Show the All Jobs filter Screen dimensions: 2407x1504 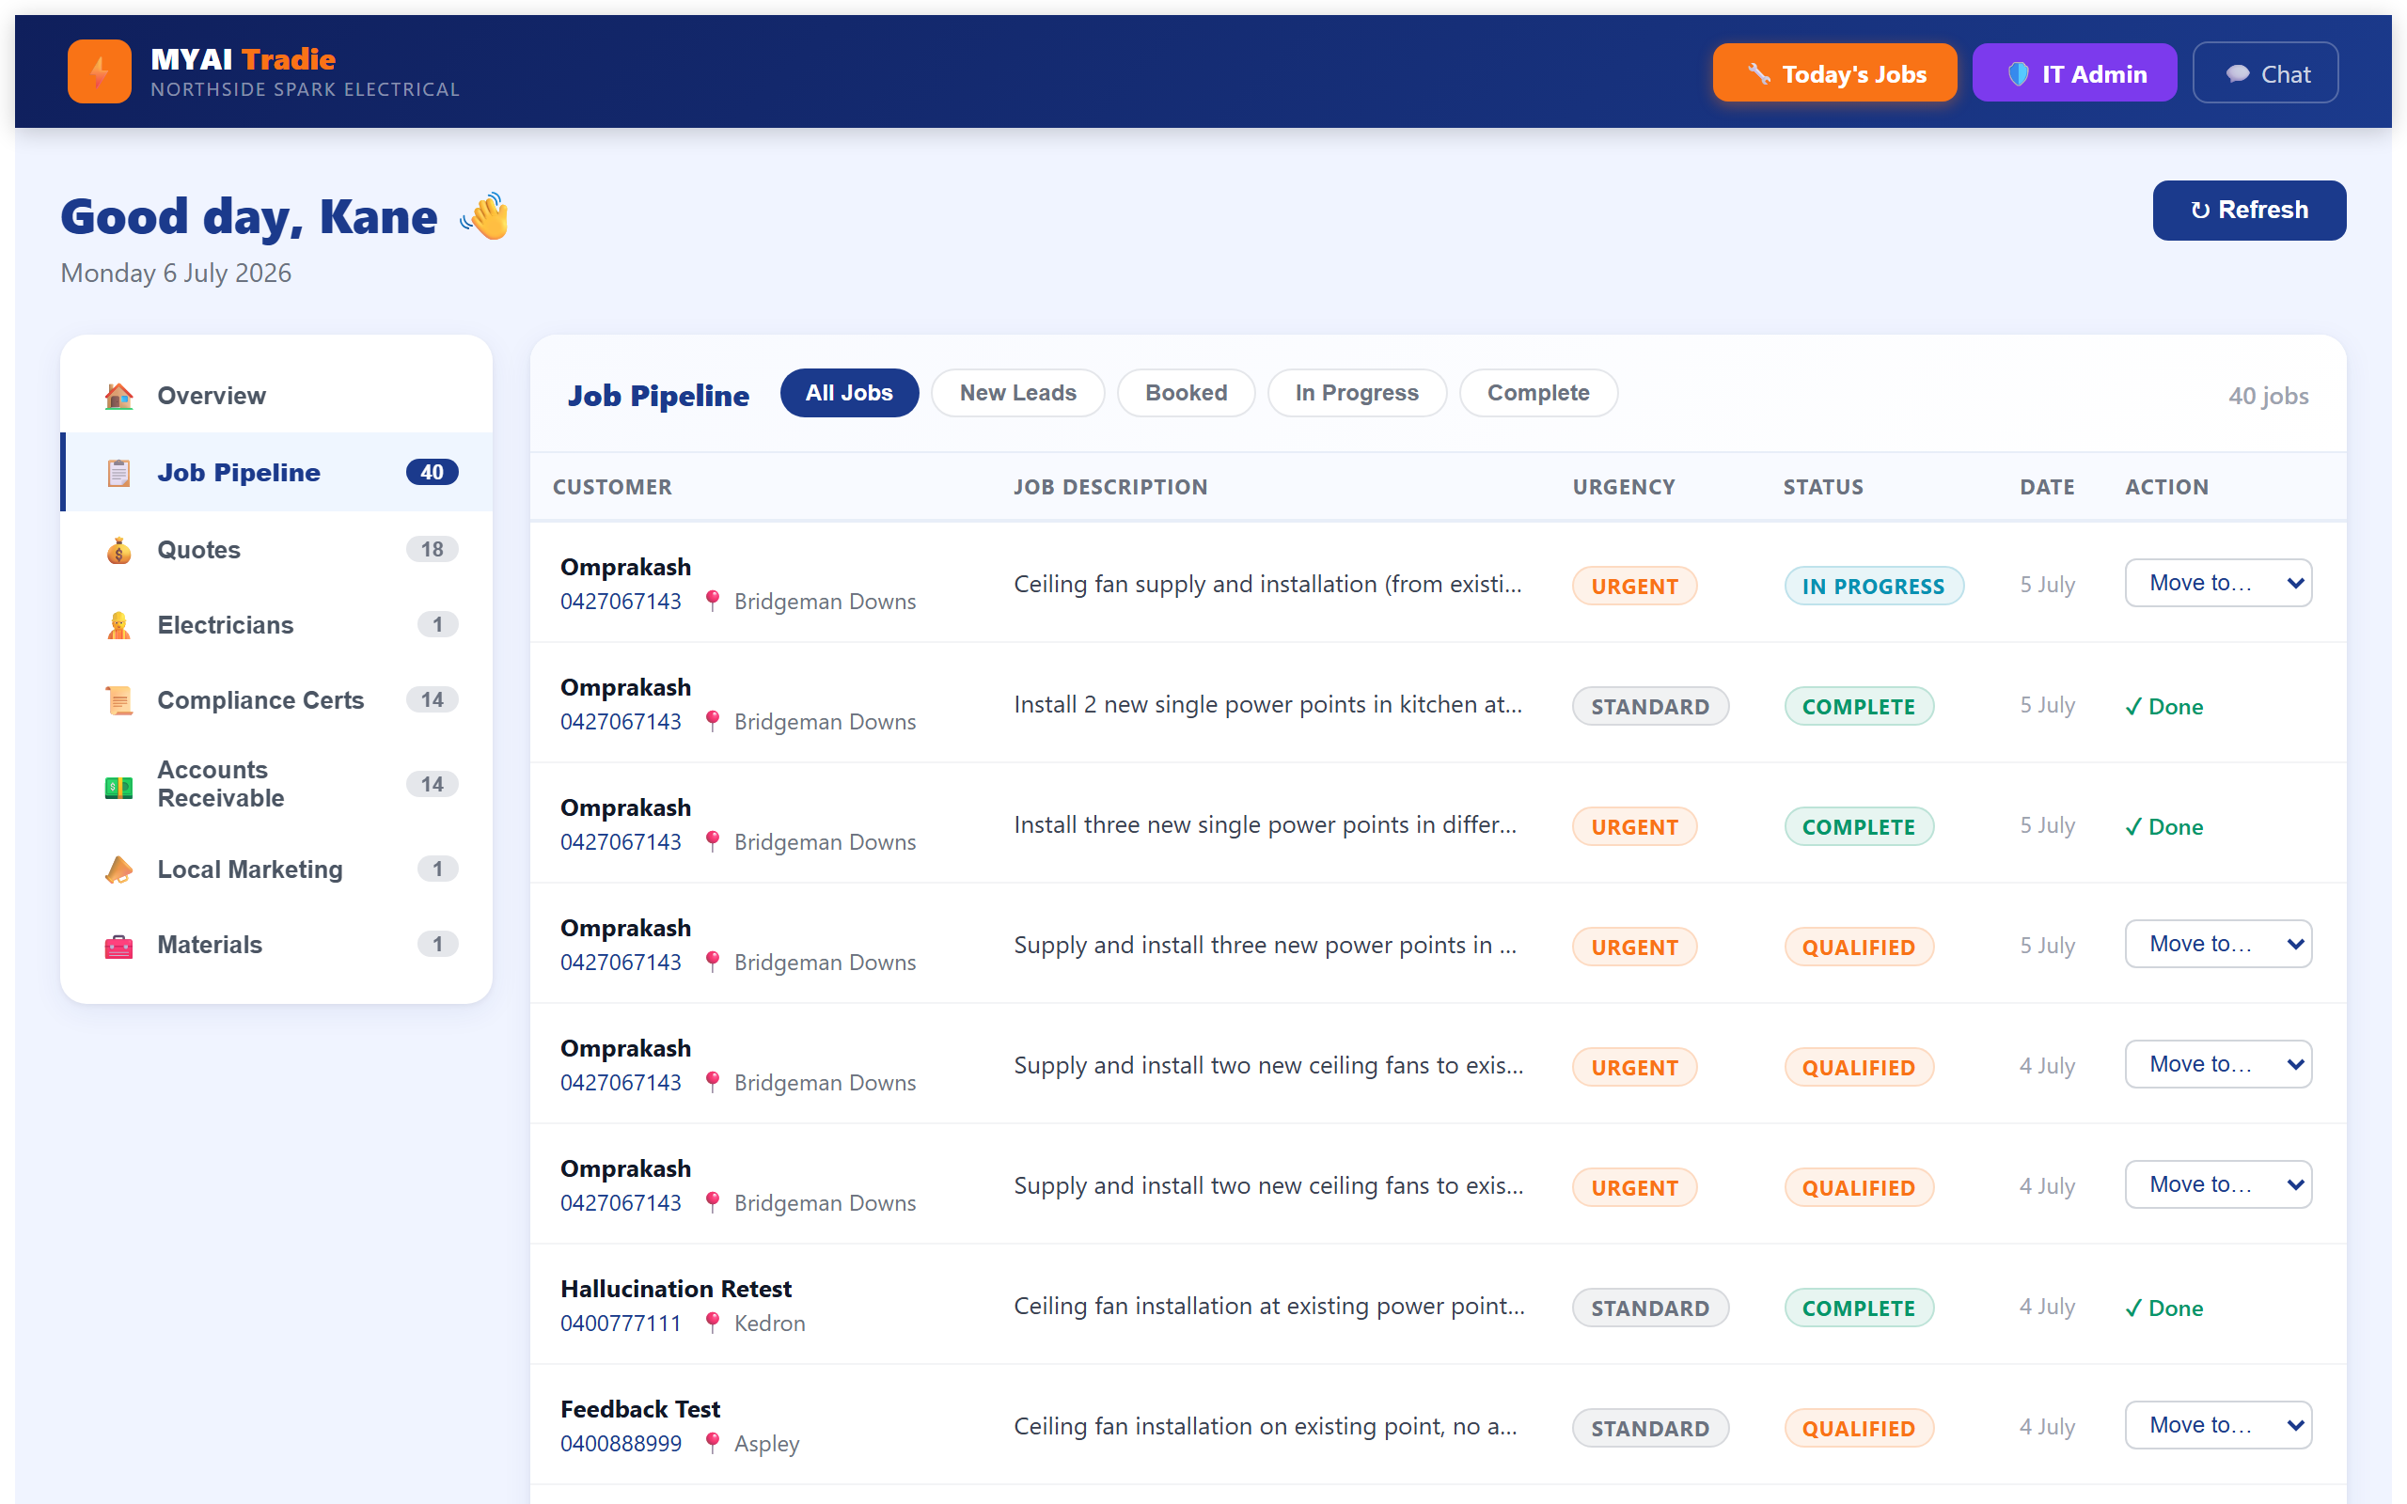pos(849,393)
